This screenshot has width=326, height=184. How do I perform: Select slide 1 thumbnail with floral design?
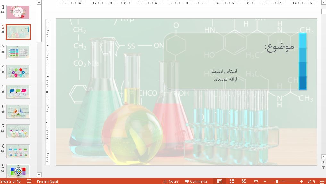pyautogui.click(x=18, y=12)
